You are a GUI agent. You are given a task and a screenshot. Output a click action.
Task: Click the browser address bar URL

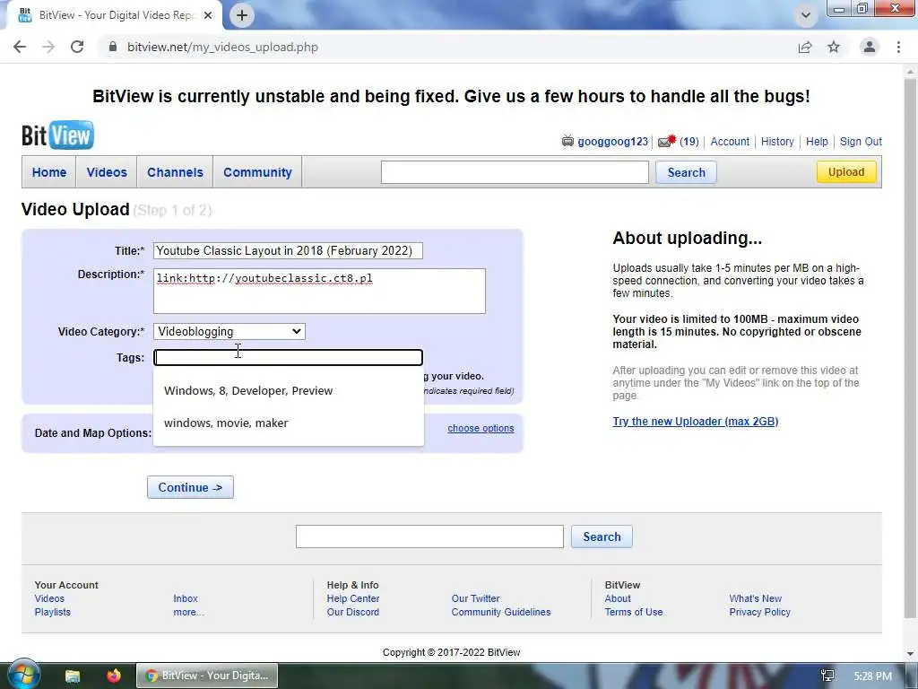pos(222,47)
